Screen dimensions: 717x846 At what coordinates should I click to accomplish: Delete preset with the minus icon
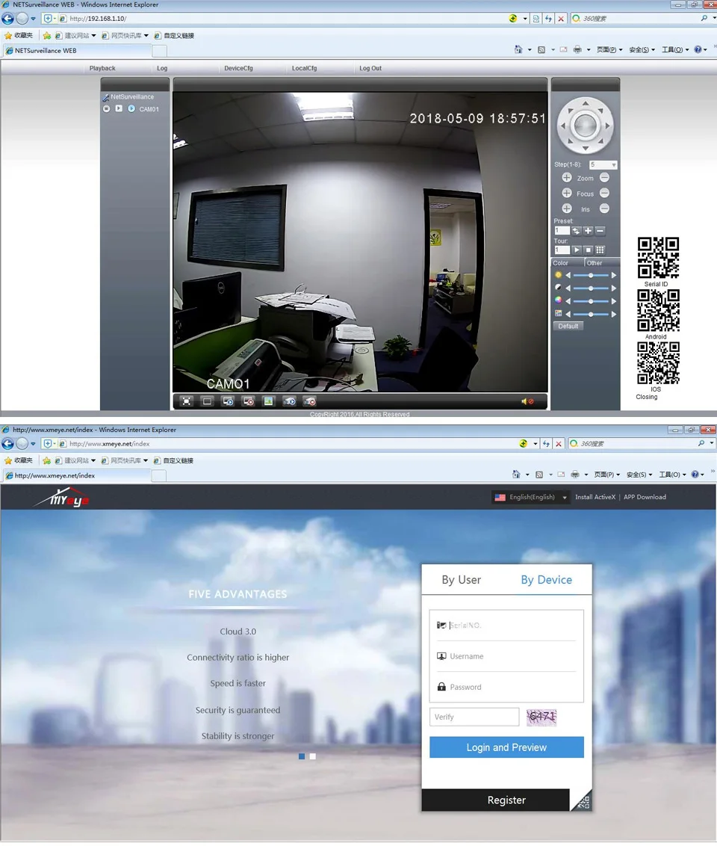point(600,231)
